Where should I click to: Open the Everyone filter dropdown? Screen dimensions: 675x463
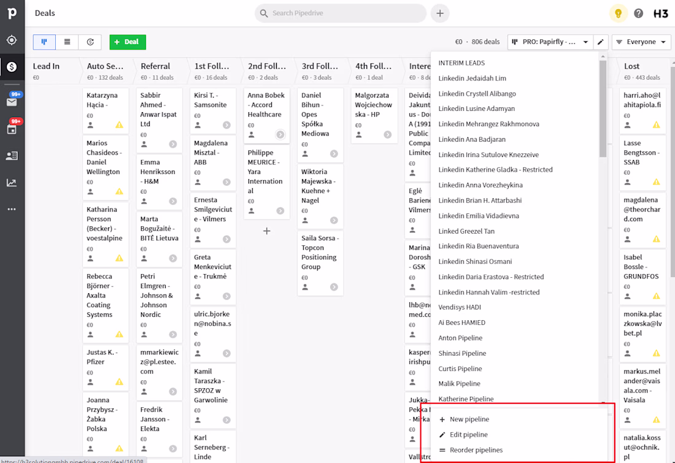pyautogui.click(x=641, y=42)
